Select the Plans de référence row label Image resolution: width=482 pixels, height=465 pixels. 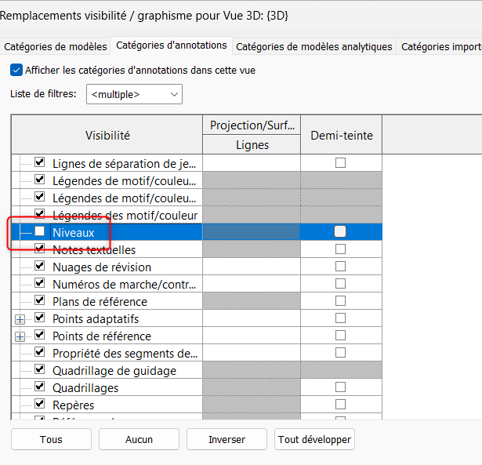click(100, 301)
